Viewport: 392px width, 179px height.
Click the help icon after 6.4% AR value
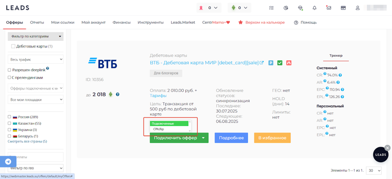click(338, 82)
